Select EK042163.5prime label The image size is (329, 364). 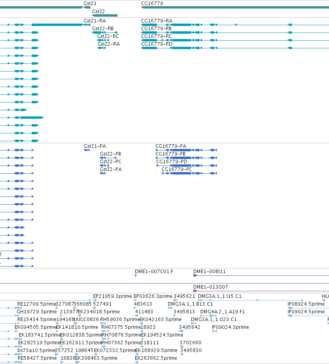pos(160,320)
